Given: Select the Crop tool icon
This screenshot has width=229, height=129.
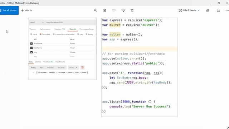Looking at the screenshot, I should click(132, 10).
